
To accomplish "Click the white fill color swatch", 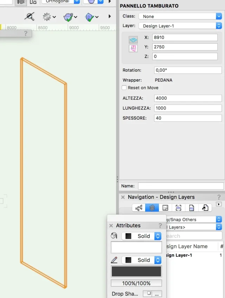I will coord(136,247).
